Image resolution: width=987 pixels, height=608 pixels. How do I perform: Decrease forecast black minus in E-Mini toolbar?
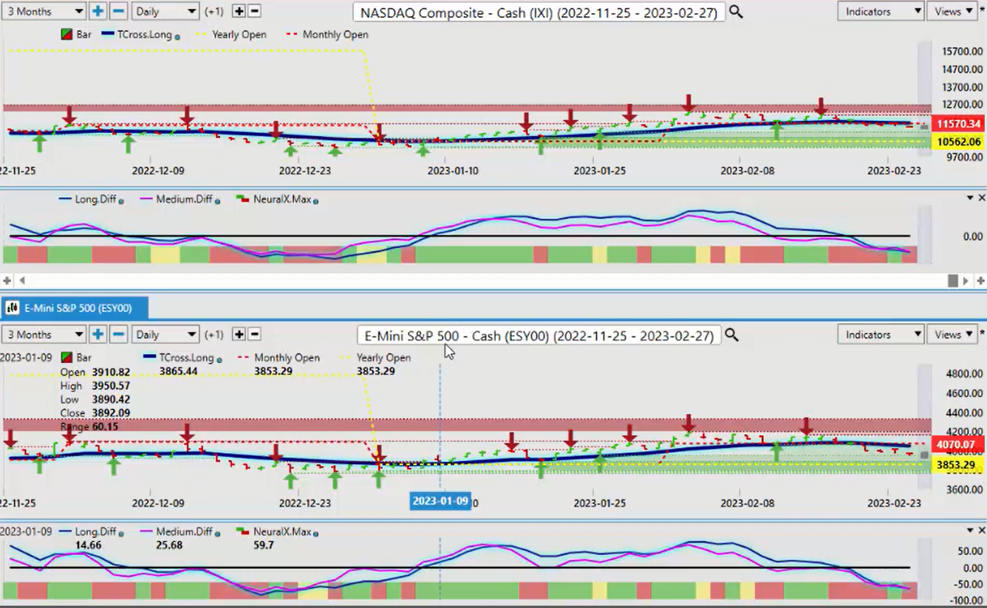[254, 334]
